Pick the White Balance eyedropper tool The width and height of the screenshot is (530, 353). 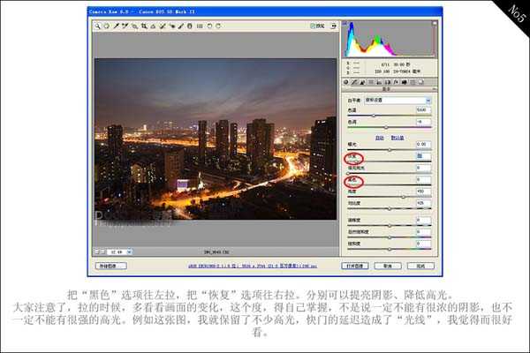115,26
